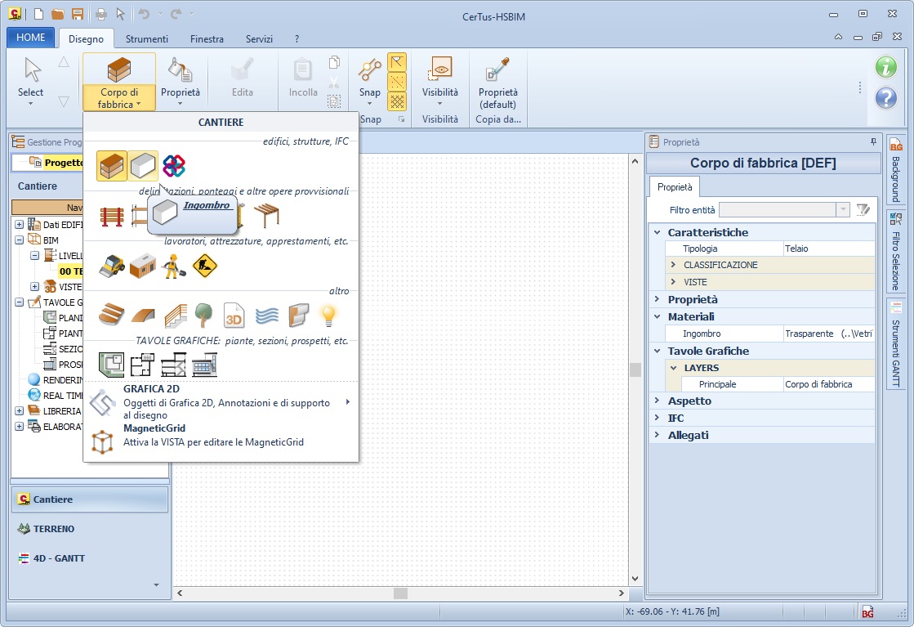This screenshot has width=914, height=627.
Task: Select the yellow roadwork warning sign icon
Action: [x=204, y=266]
